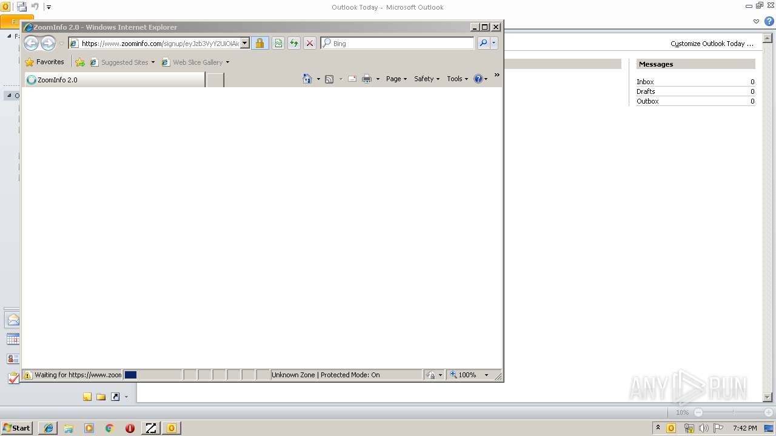This screenshot has width=776, height=436.
Task: Open the 100% zoom level control
Action: pyautogui.click(x=469, y=375)
